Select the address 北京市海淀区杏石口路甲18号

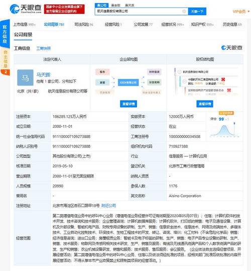[x=76, y=206]
